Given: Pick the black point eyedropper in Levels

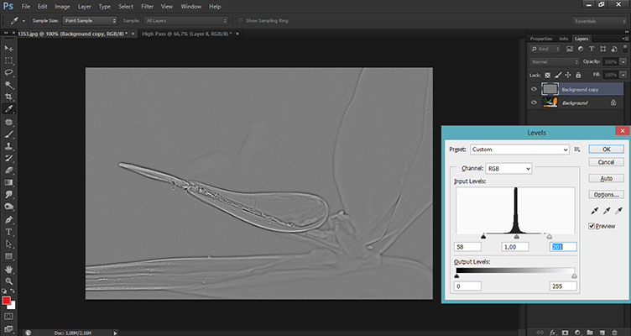Looking at the screenshot, I should pos(595,211).
